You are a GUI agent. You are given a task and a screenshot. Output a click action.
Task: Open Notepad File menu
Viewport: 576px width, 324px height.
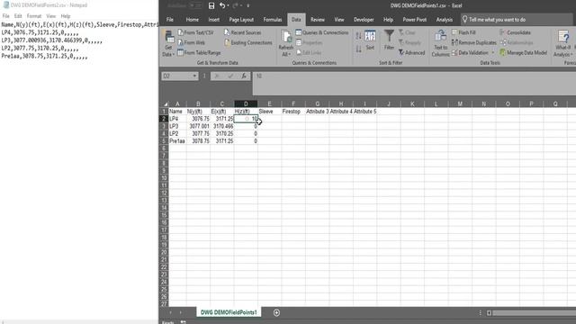[x=6, y=16]
